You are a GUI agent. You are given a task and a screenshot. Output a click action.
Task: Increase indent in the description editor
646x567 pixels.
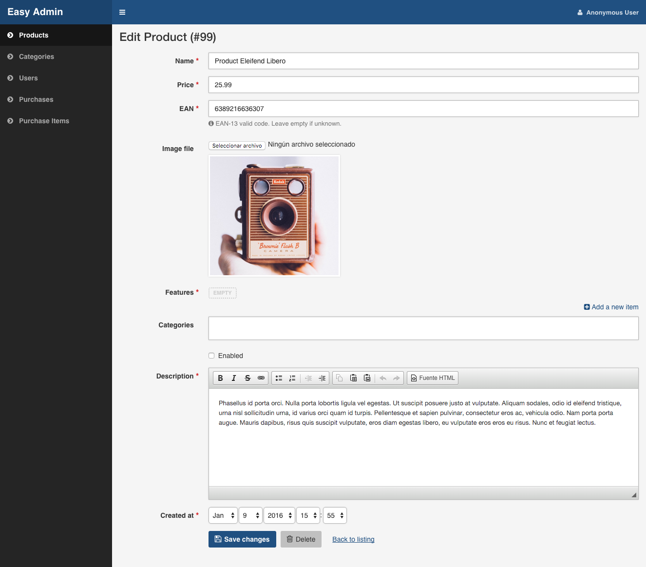coord(322,378)
